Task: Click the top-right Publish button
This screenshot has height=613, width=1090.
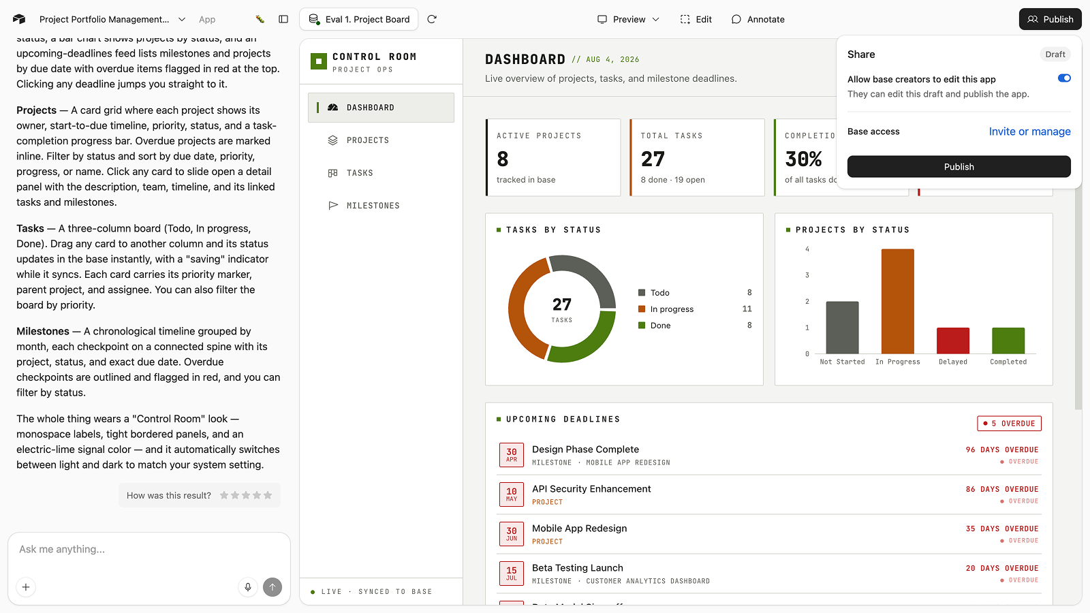Action: 1050,19
